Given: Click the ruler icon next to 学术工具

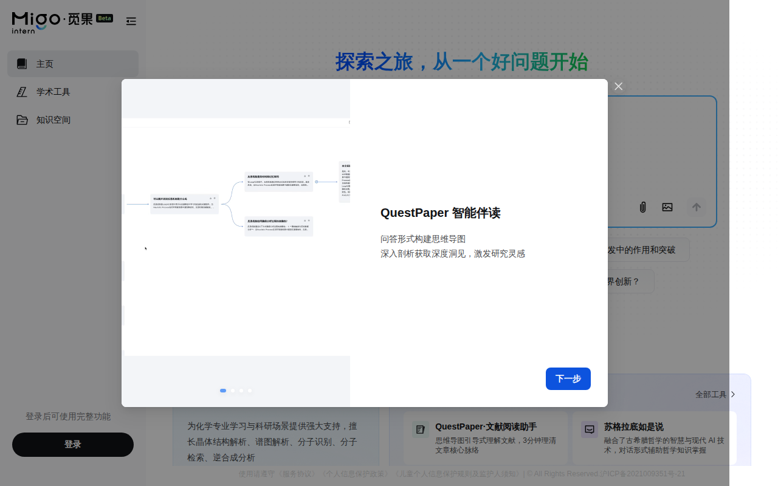Looking at the screenshot, I should tap(22, 92).
